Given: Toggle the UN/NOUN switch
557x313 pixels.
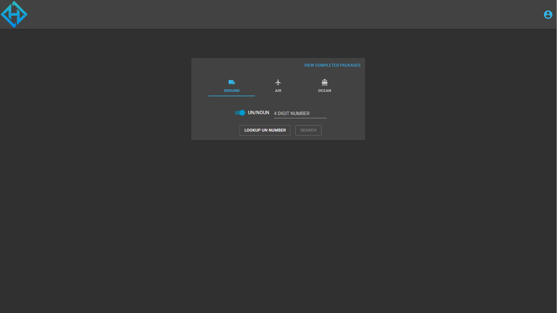Looking at the screenshot, I should click(x=240, y=113).
